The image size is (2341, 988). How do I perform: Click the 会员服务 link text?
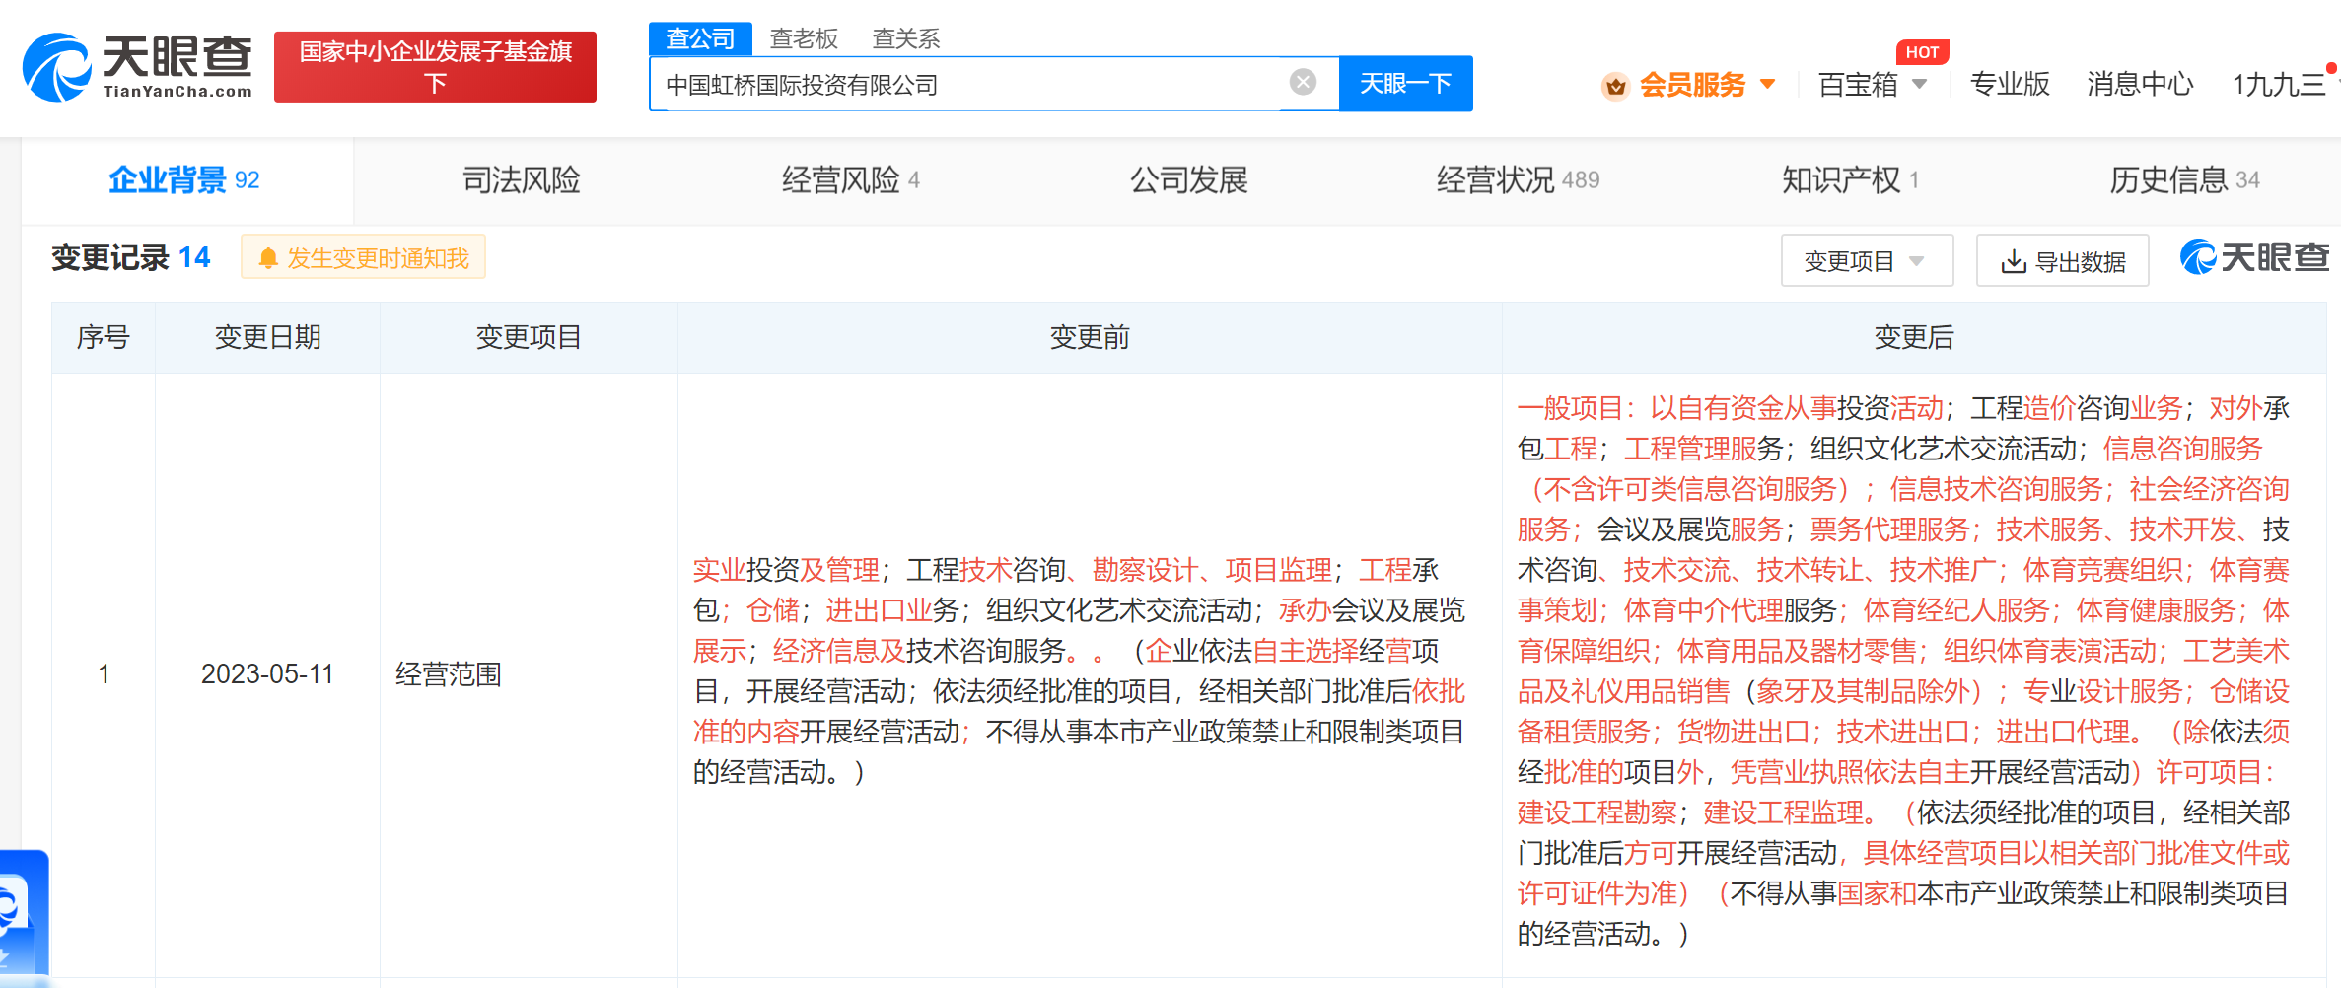1692,85
